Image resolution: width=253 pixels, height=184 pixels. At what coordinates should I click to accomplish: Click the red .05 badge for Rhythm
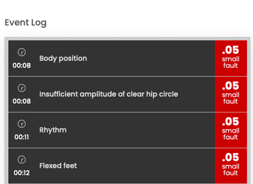(x=231, y=130)
